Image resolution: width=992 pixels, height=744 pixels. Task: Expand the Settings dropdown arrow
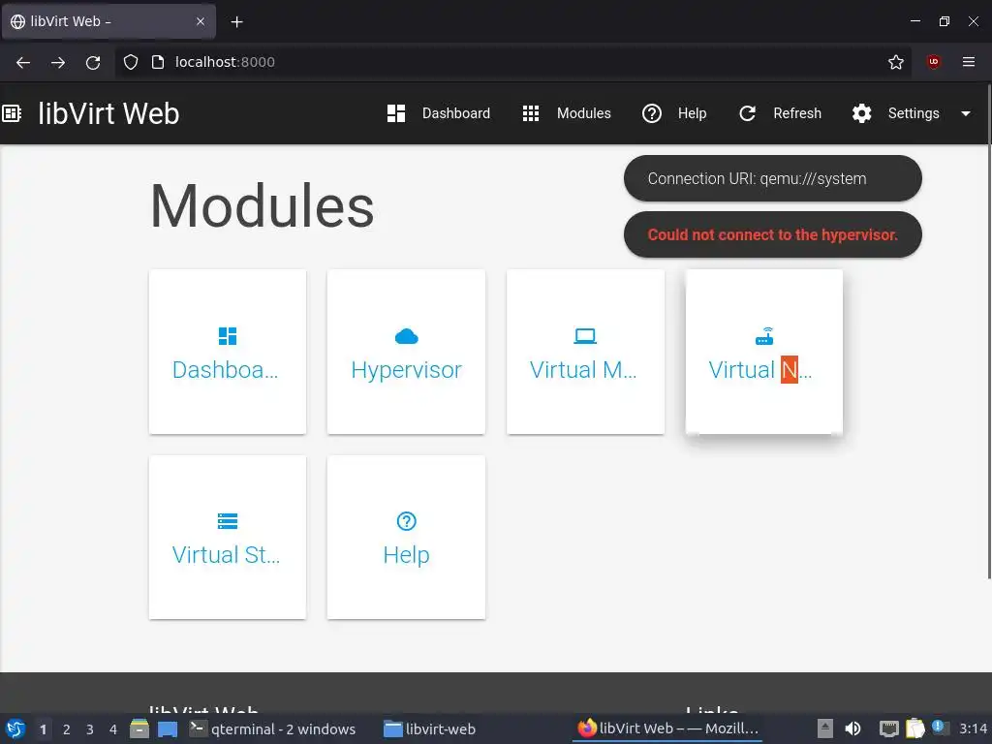[966, 114]
